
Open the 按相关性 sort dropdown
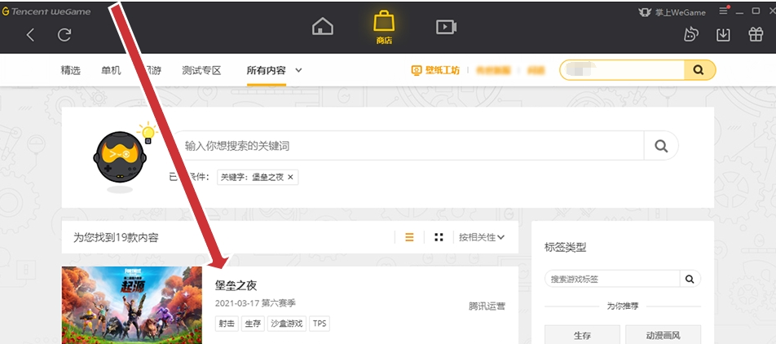click(x=482, y=237)
